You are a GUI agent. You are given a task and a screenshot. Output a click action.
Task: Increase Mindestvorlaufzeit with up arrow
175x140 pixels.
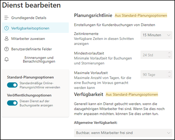169,53
